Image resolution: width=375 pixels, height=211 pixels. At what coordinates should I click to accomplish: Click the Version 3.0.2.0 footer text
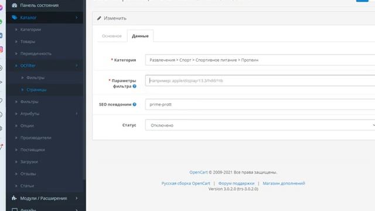click(x=233, y=189)
